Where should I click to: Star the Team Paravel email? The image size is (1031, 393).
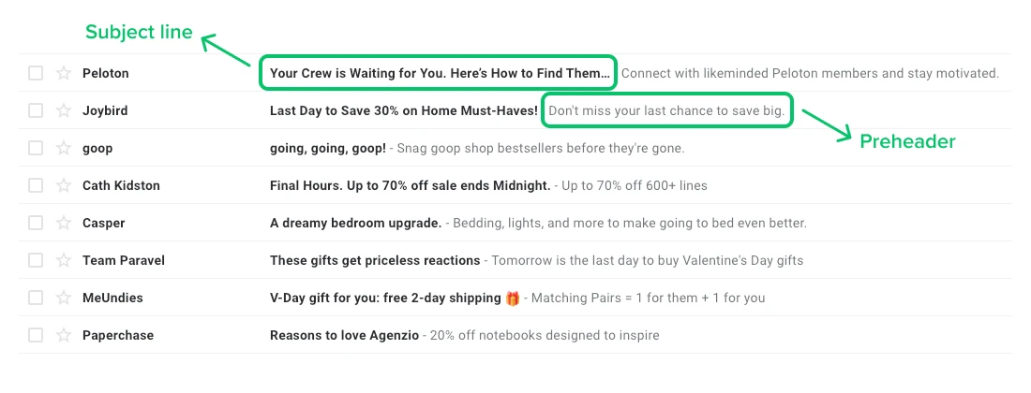(x=64, y=260)
